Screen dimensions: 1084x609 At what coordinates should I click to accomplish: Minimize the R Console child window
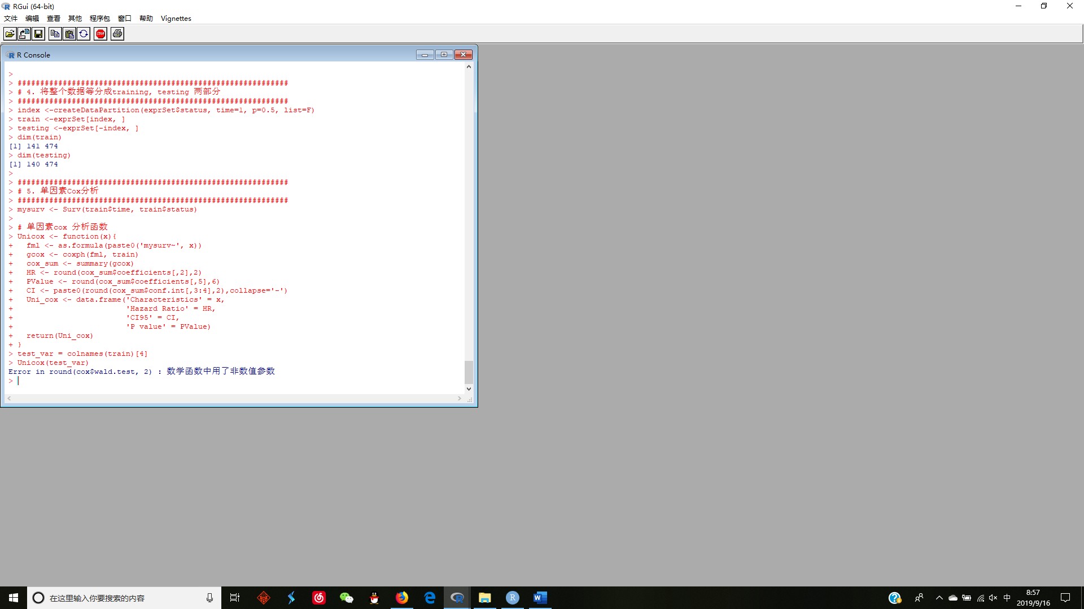point(425,55)
